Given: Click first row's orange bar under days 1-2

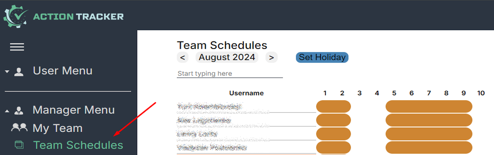Looking at the screenshot, I should click(333, 106).
